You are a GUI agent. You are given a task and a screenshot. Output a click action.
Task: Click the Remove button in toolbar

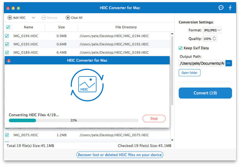coord(49,18)
